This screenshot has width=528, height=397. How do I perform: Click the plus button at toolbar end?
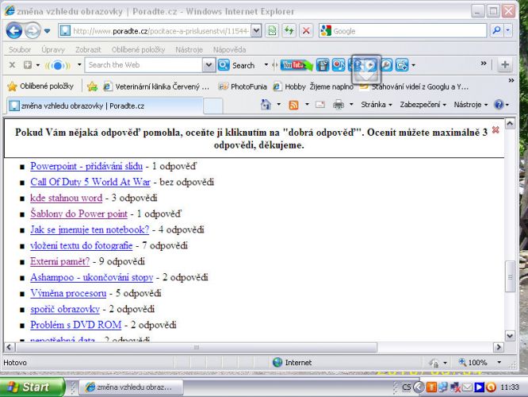click(x=505, y=64)
